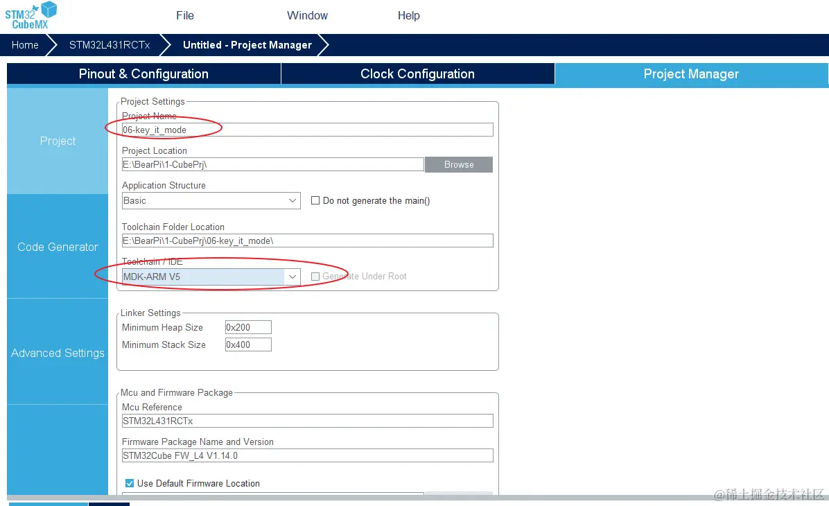Open the Toolchain / IDE dropdown
829x506 pixels.
tap(211, 277)
